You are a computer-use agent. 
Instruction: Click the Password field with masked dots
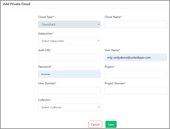69,74
